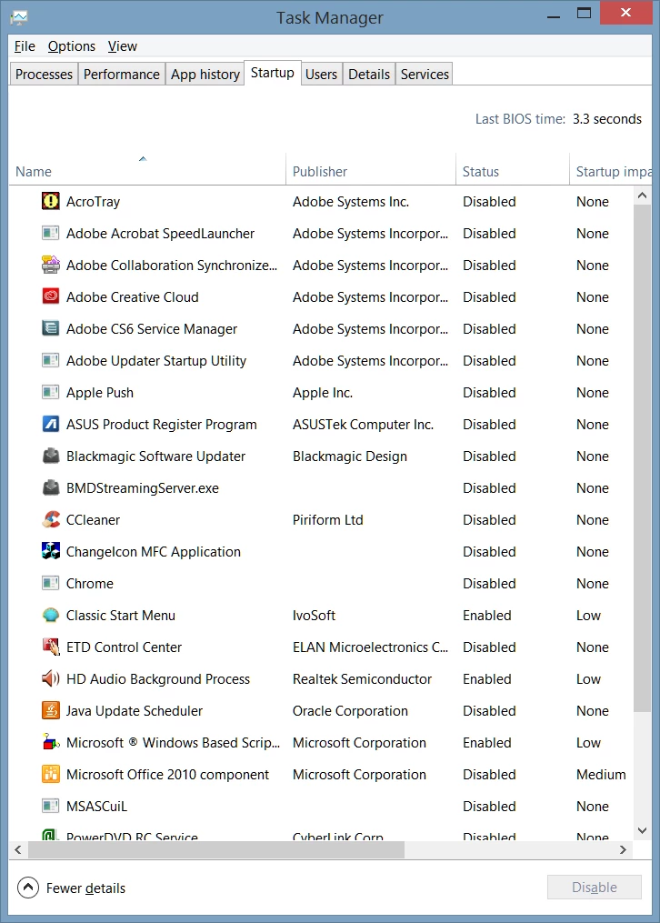
Task: Click the ASUS Product Register Program icon
Action: tap(51, 424)
